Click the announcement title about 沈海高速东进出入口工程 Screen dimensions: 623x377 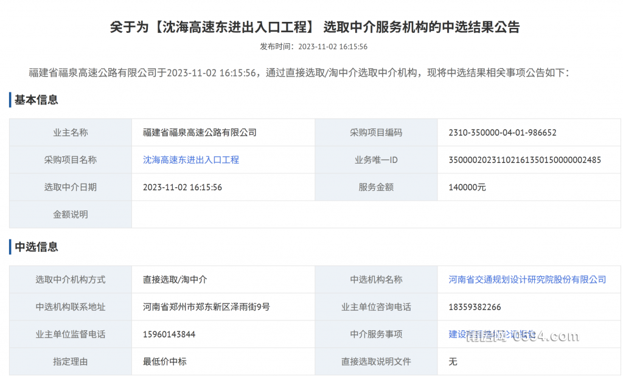click(x=315, y=27)
